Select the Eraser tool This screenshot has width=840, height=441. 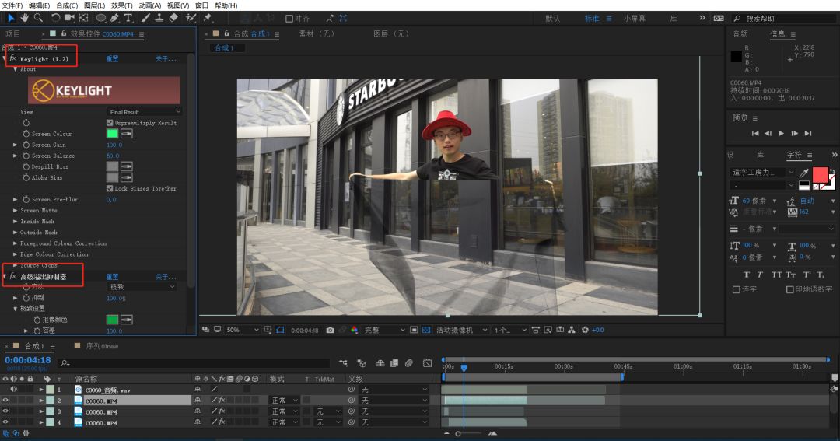pos(173,18)
